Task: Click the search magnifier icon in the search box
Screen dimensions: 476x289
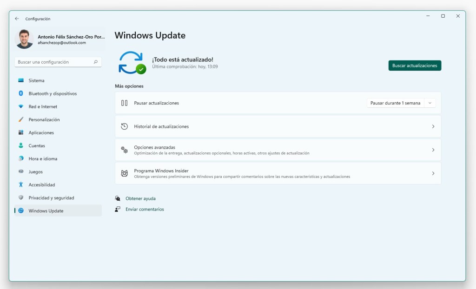Action: click(x=96, y=62)
